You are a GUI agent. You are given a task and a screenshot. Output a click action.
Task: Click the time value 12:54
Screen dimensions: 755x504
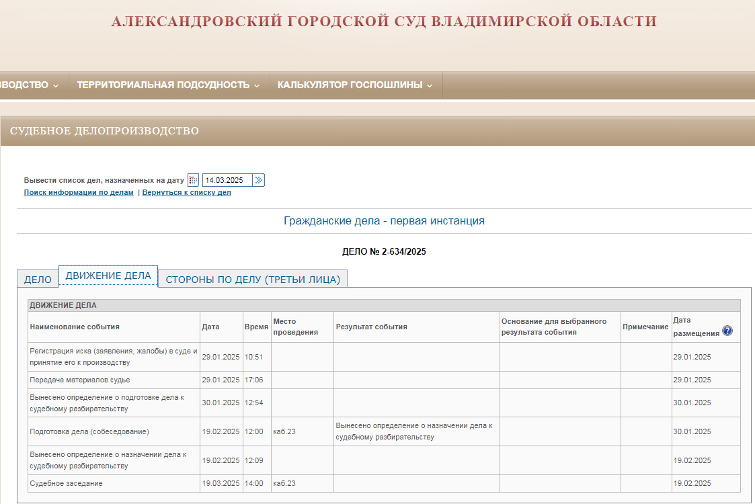[253, 403]
